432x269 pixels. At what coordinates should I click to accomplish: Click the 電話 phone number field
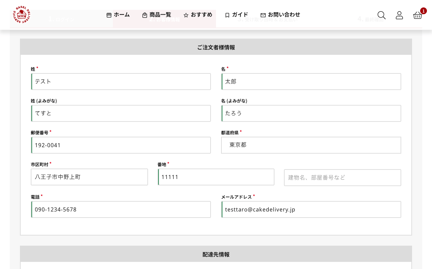click(121, 209)
